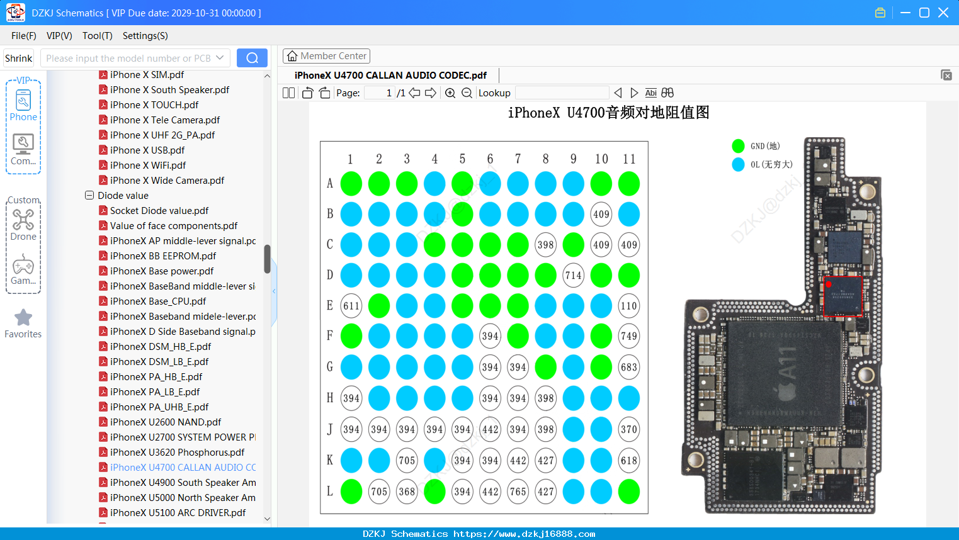
Task: Open the Computer category in sidebar
Action: point(23,150)
